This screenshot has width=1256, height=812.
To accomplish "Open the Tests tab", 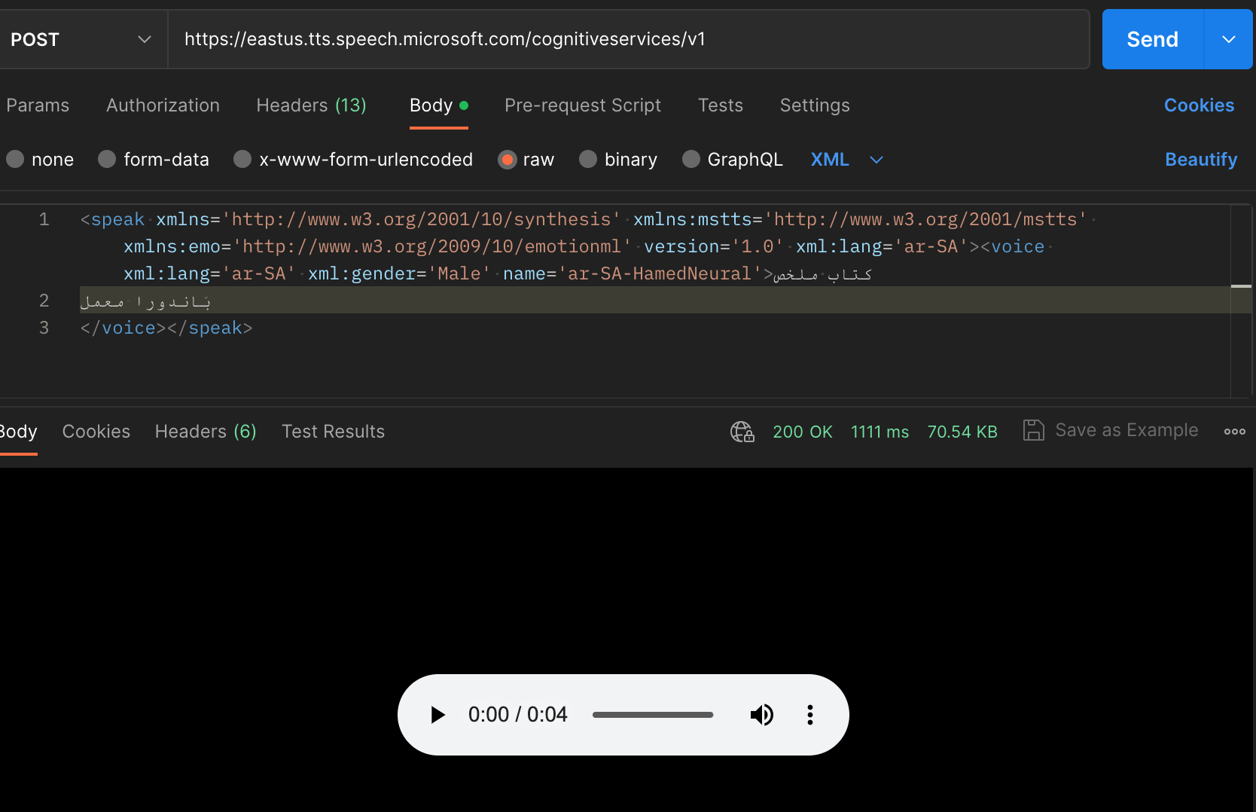I will 720,105.
